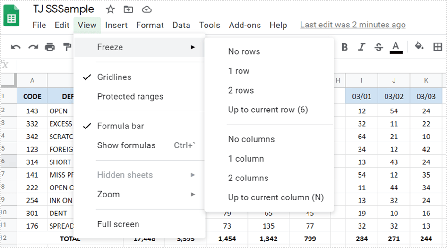The image size is (447, 248).
Task: Click the undo arrow icon
Action: 16,47
